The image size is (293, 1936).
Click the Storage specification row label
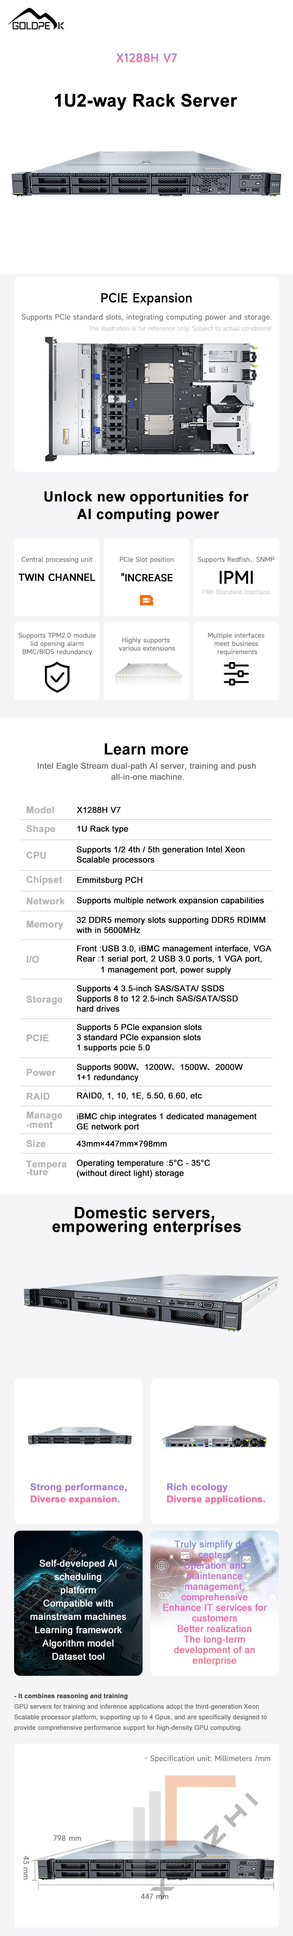click(44, 1000)
